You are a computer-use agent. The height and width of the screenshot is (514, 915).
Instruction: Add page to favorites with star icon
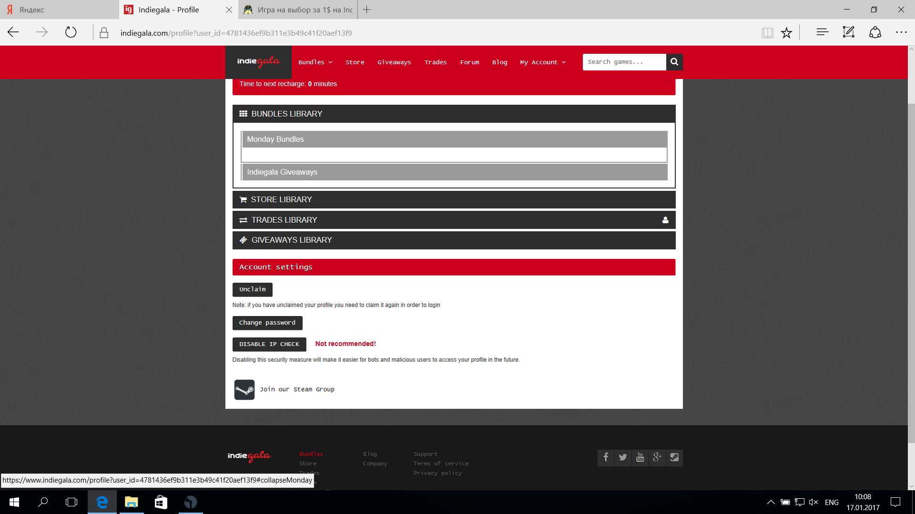pos(786,32)
